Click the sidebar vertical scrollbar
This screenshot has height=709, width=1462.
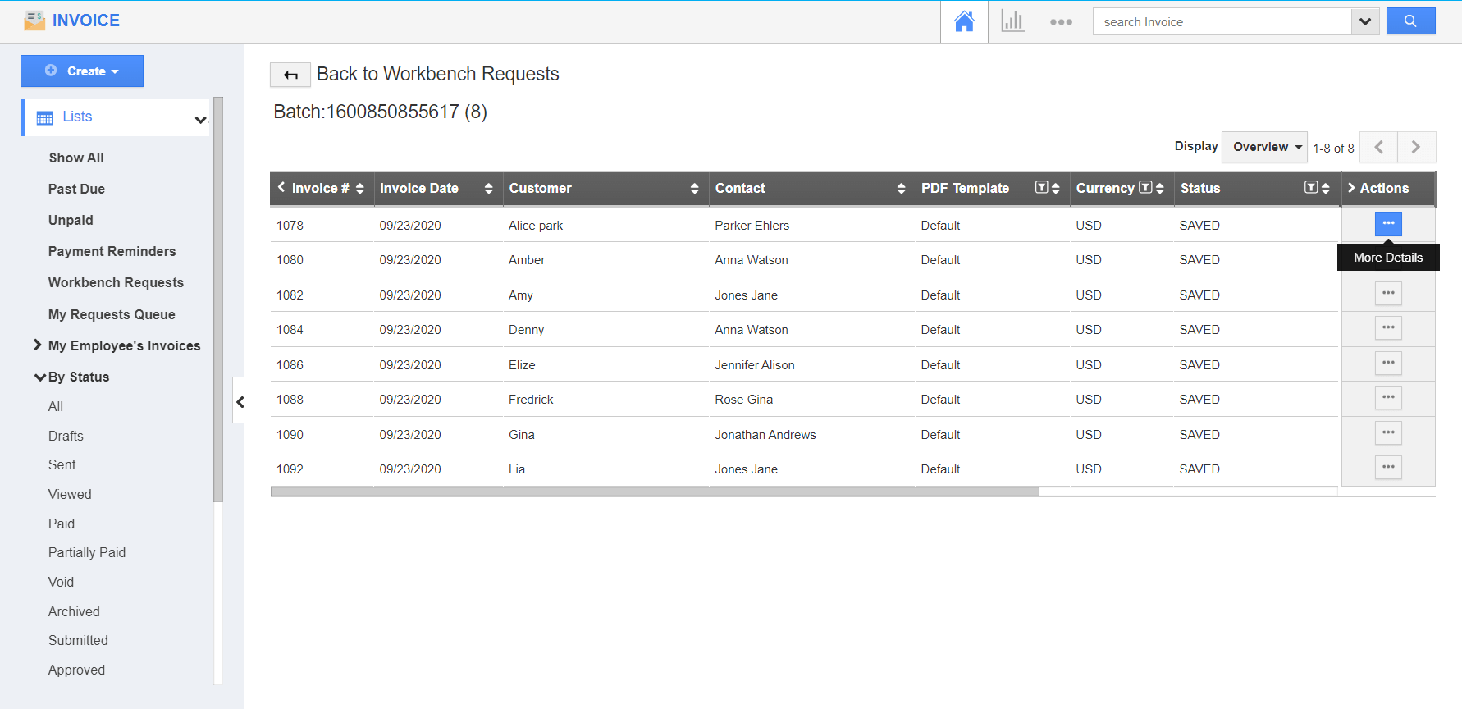[x=218, y=300]
